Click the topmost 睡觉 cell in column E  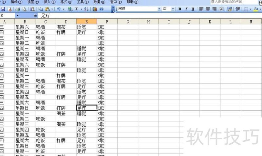(x=86, y=27)
